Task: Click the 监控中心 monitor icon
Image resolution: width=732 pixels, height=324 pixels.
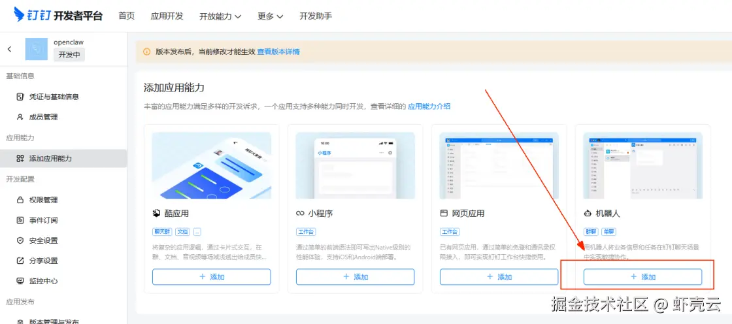Action: (x=20, y=281)
